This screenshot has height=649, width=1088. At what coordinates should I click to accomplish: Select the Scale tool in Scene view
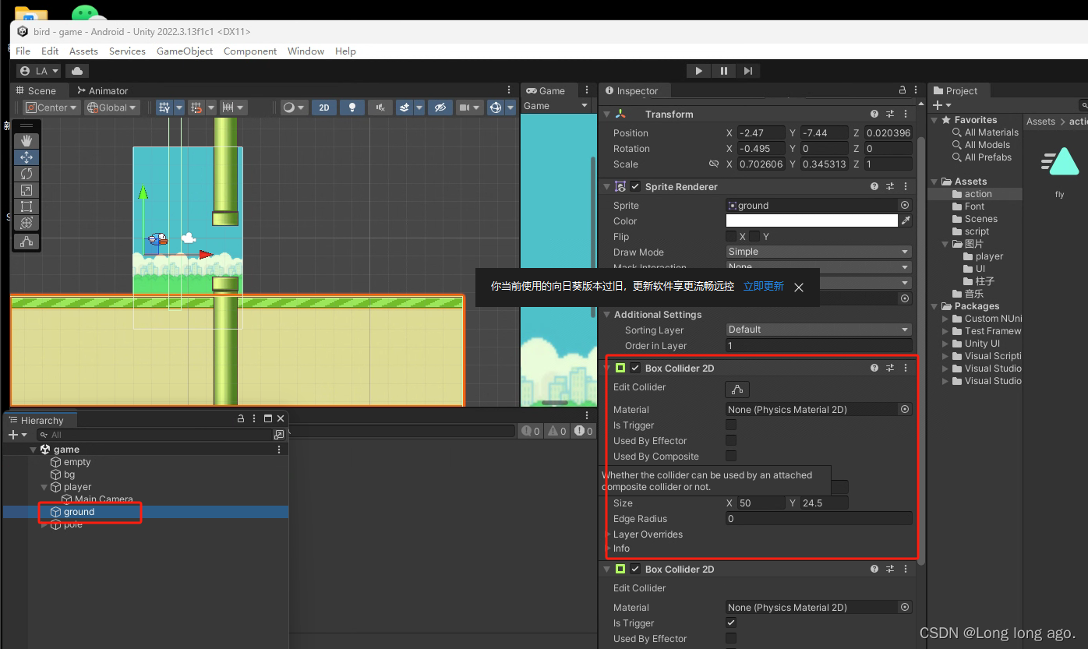[x=26, y=190]
